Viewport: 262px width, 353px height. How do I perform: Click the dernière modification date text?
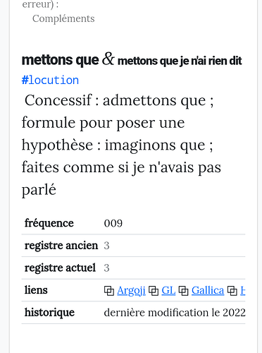coord(175,313)
